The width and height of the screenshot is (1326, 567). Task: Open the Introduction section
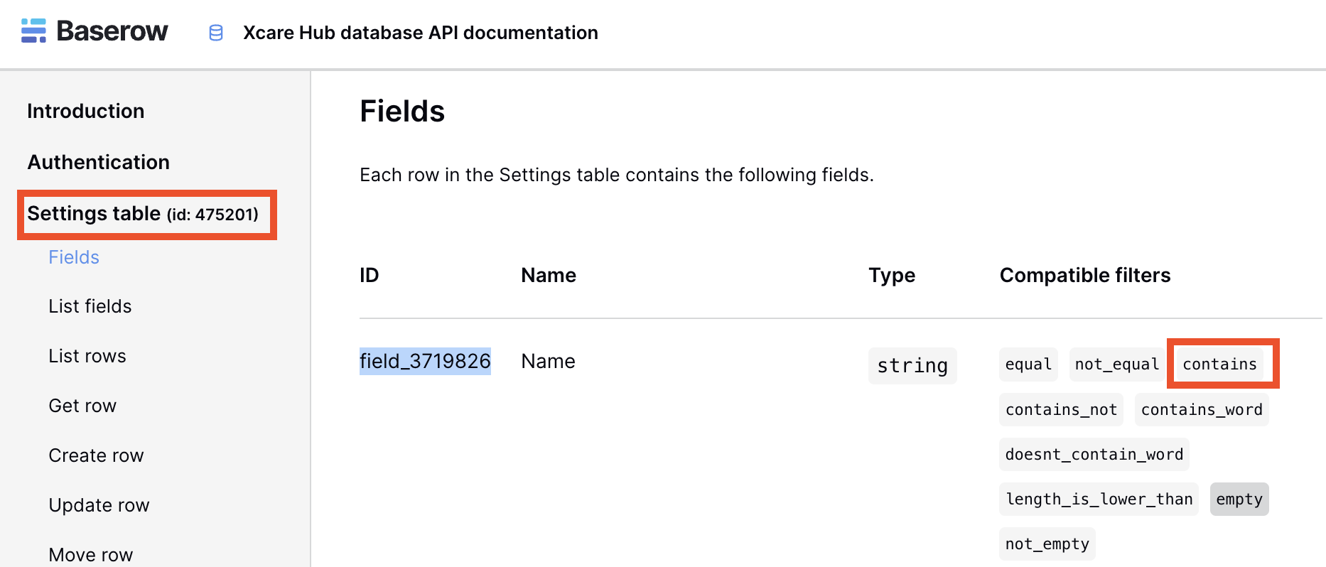(86, 111)
